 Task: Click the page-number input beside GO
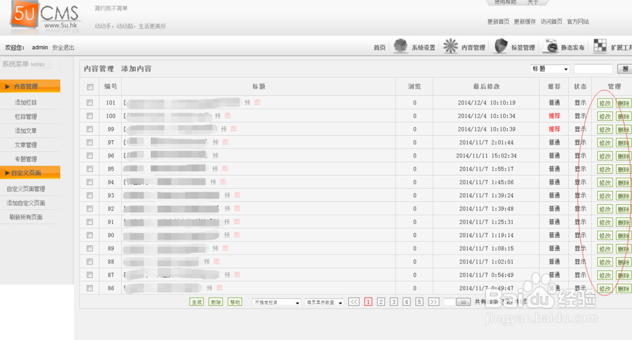[449, 301]
